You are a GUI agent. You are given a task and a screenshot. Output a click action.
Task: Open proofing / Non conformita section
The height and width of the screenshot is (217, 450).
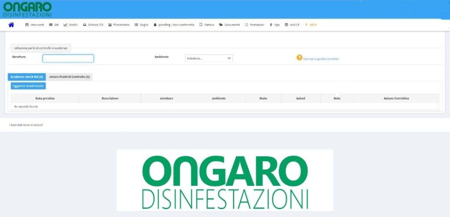pos(174,25)
